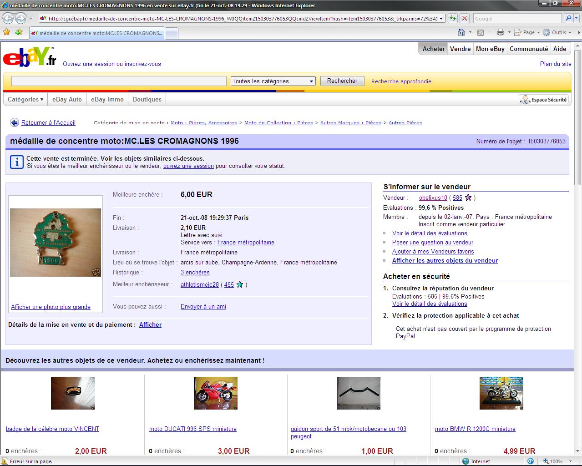The width and height of the screenshot is (582, 466).
Task: Open the Acheter tab
Action: coord(434,49)
